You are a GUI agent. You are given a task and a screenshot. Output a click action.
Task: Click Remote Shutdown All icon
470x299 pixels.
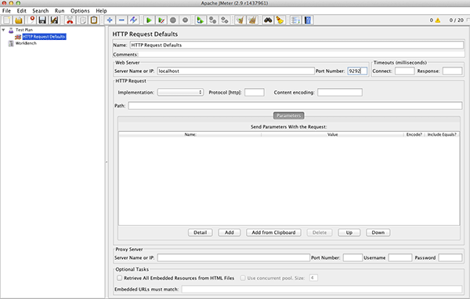[x=225, y=20]
